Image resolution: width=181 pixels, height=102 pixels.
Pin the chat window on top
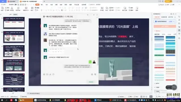click(88, 15)
